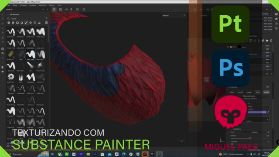This screenshot has width=279, height=157.
Task: Select the Alphas filter icon in Assets
Action: (31, 23)
